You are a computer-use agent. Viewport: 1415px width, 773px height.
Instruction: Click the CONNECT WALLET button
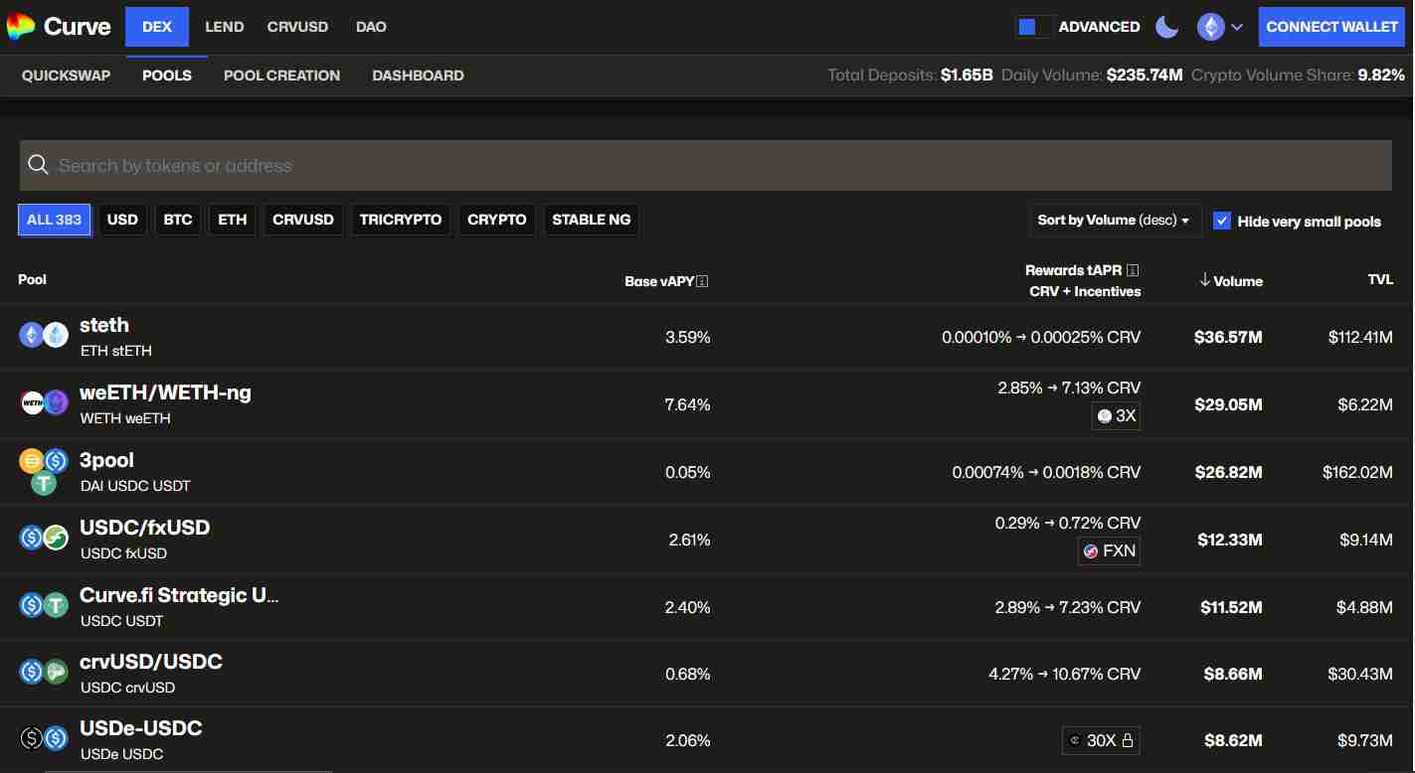(1332, 27)
